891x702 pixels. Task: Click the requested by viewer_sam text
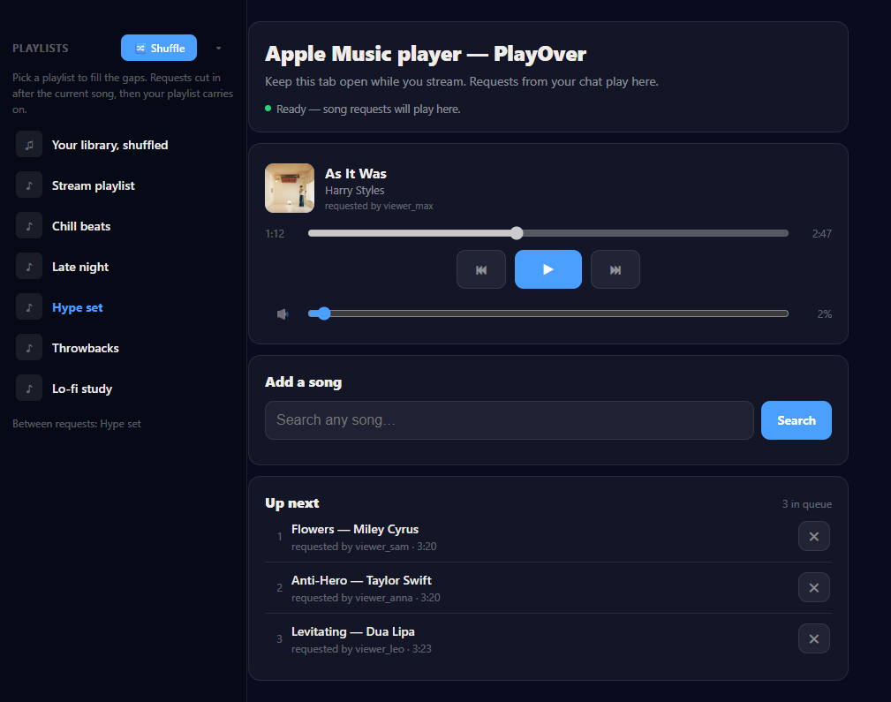click(x=350, y=547)
